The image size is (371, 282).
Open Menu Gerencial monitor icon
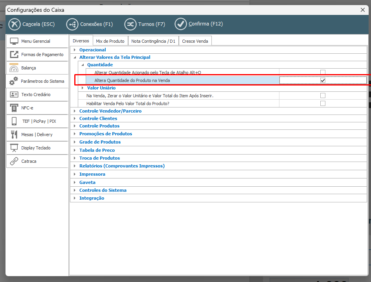click(14, 41)
